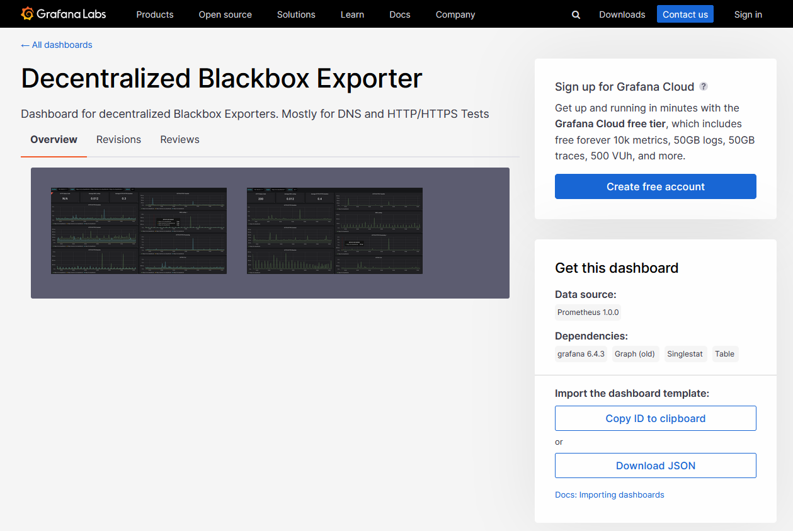
Task: Click the Table dependency tag
Action: pos(724,354)
